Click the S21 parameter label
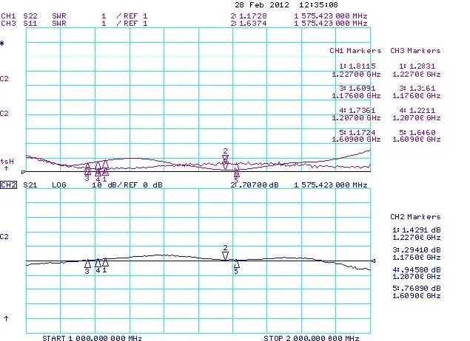This screenshot has width=470, height=341. pos(30,185)
